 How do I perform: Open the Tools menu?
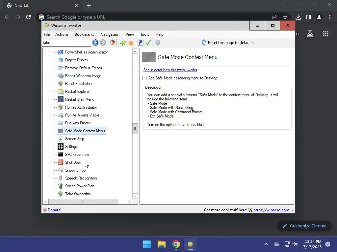[145, 34]
